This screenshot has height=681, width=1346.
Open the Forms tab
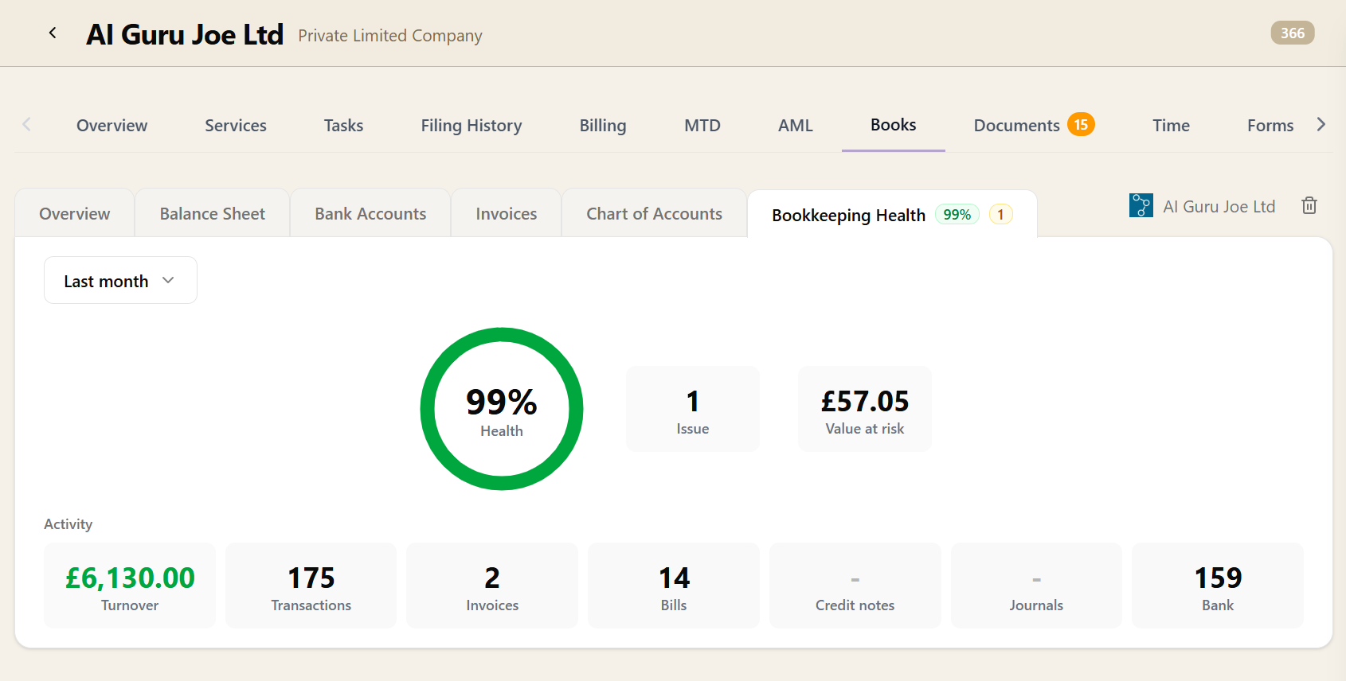coord(1270,126)
